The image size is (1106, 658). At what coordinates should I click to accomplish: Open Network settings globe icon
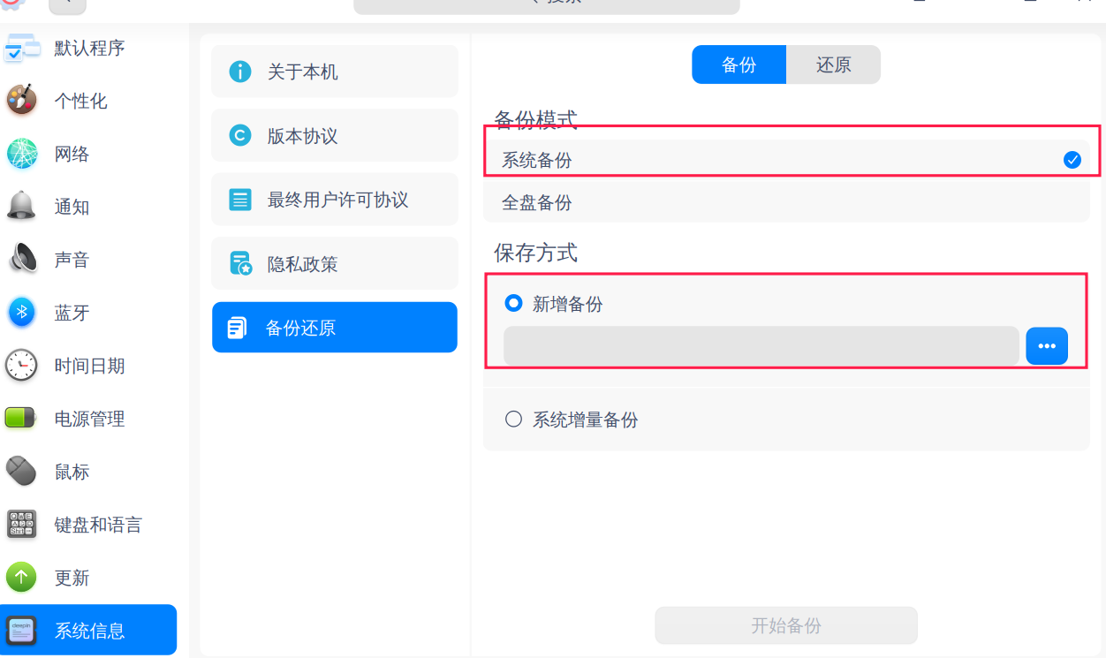(21, 154)
